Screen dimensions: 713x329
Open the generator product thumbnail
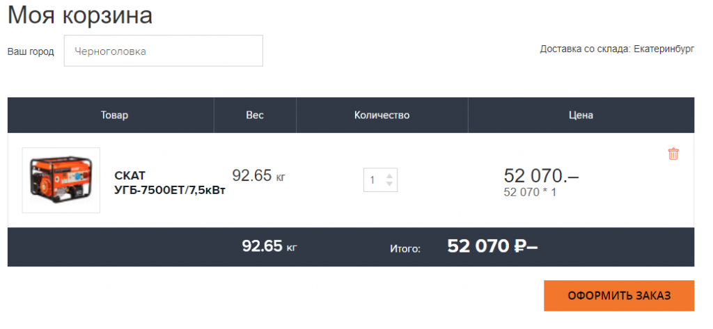coord(61,180)
